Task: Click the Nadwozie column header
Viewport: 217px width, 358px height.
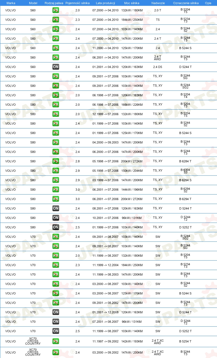Action: [x=158, y=3]
